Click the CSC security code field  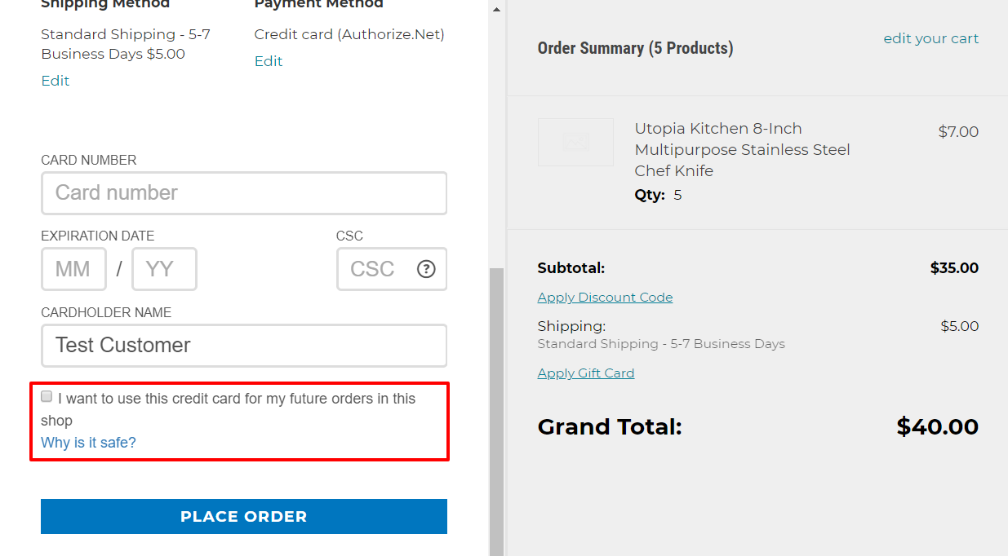tap(392, 269)
